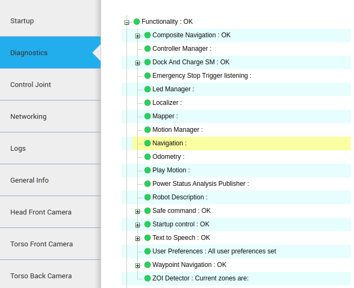This screenshot has height=288, width=354.
Task: Expand the Dock And Charge SM node
Action: [x=137, y=63]
